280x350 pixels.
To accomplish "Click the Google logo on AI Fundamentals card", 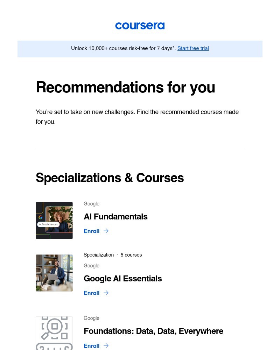I will click(41, 217).
